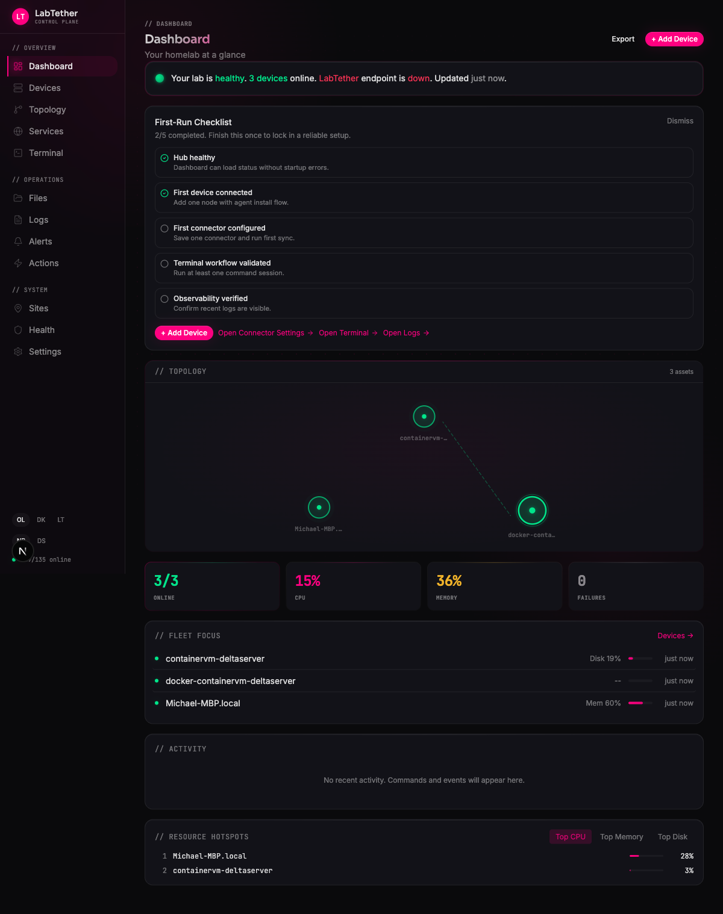This screenshot has width=723, height=914.
Task: Click the arrow after Open Logs link
Action: click(426, 333)
